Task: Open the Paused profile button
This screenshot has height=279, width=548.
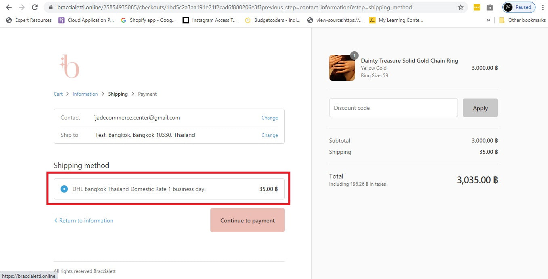Action: [519, 7]
